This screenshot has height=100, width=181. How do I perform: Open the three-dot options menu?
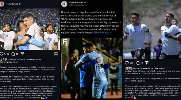[57, 4]
